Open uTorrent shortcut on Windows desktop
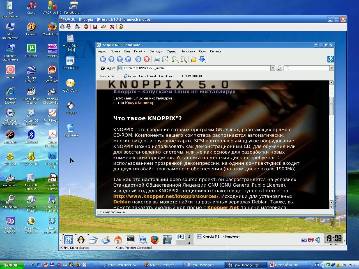 (x=31, y=51)
